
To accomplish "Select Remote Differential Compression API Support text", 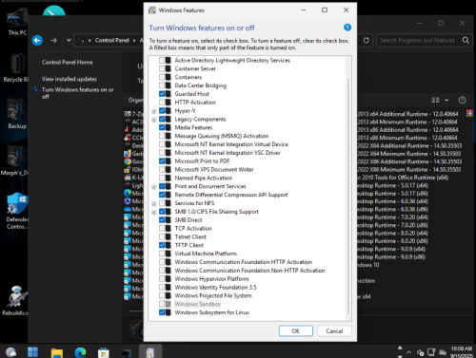I will [231, 195].
